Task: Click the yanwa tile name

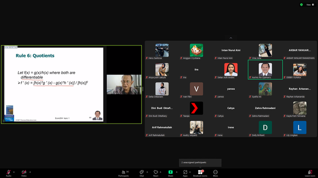Action: (x=231, y=89)
